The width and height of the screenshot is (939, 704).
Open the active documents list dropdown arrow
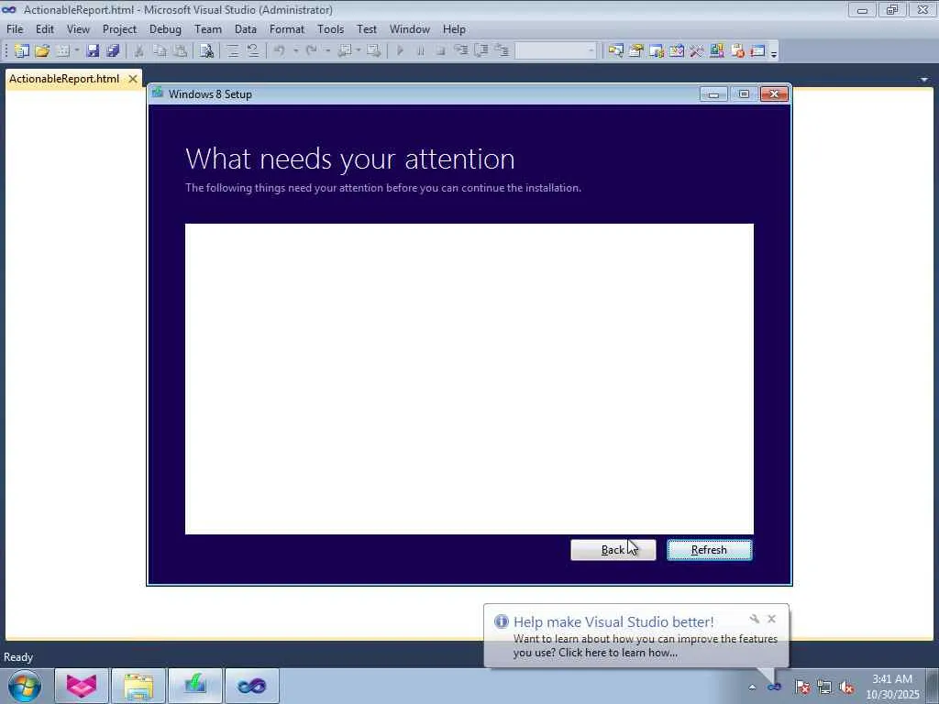tap(924, 79)
